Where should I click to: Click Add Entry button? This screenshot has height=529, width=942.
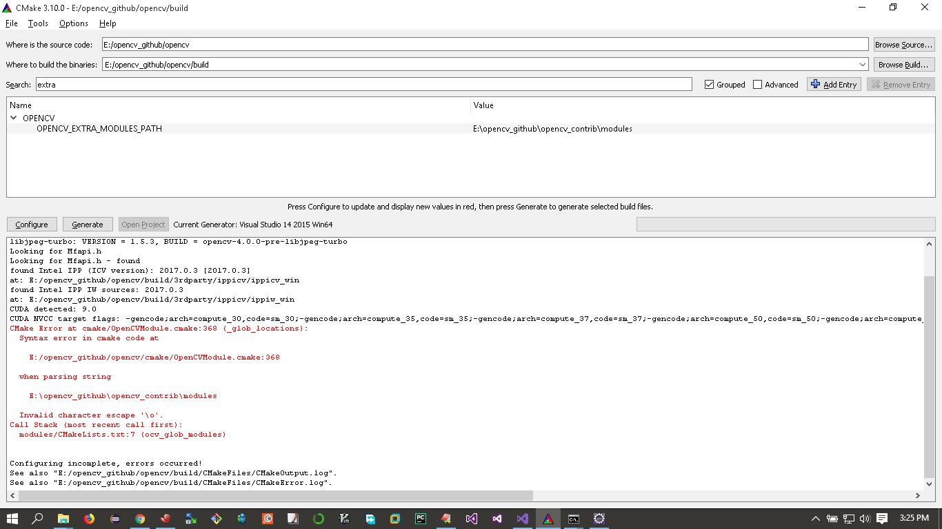click(834, 85)
